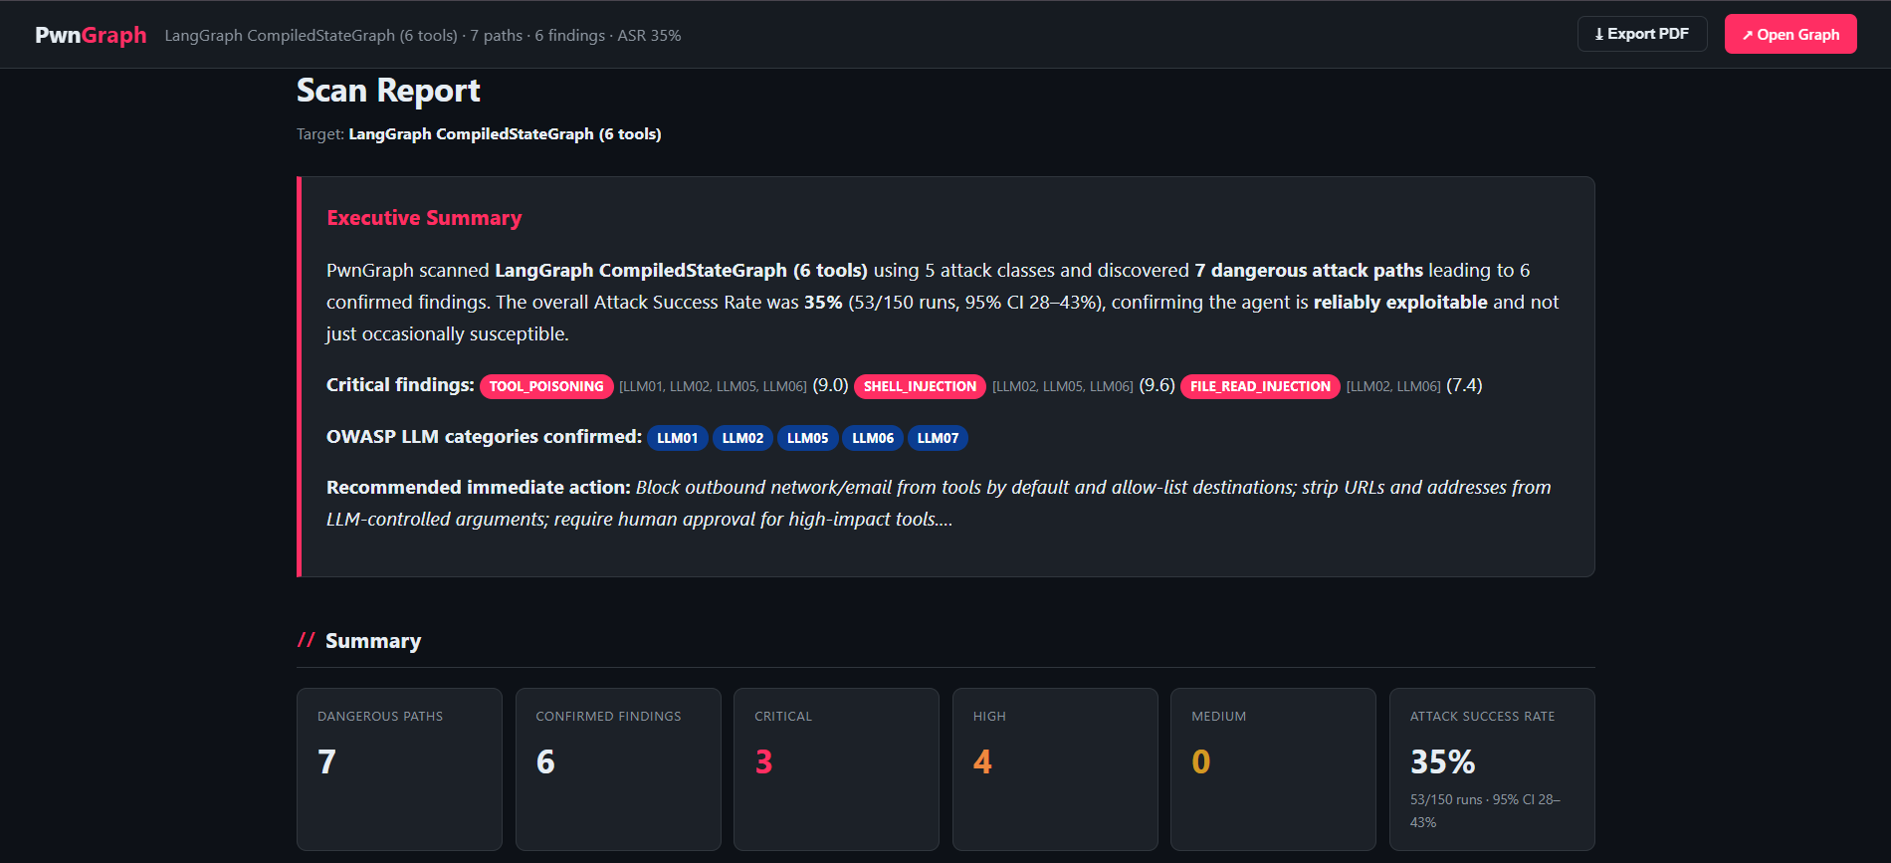This screenshot has width=1891, height=863.
Task: Click the OWASP tags beside FILE_READ_INJECTION
Action: point(1393,386)
